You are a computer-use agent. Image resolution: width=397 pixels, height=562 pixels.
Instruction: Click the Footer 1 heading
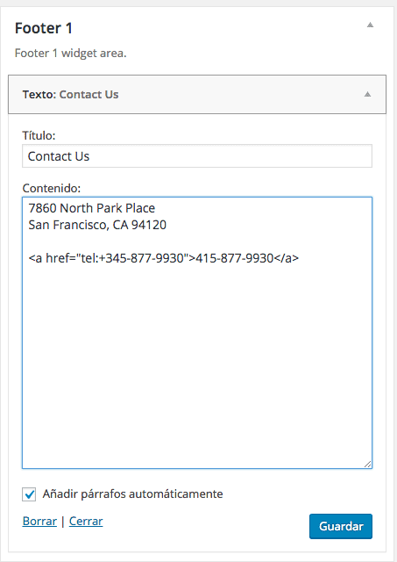tap(44, 28)
